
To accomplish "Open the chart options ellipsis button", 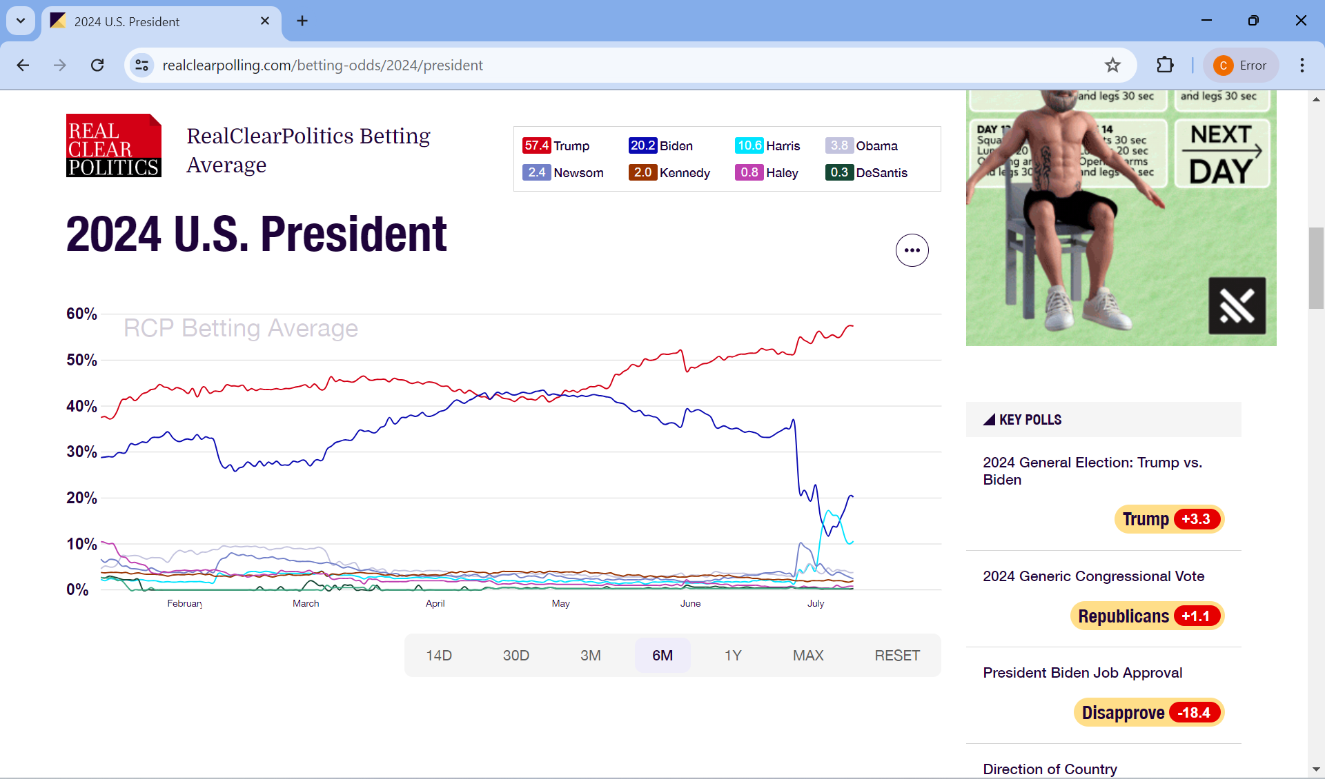I will tap(912, 250).
